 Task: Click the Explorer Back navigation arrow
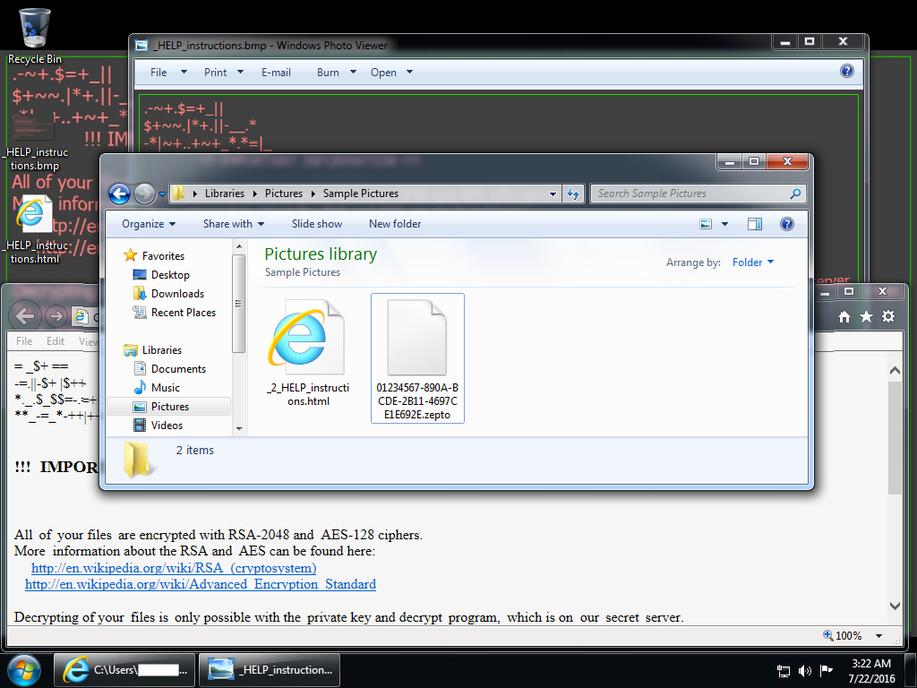[119, 193]
